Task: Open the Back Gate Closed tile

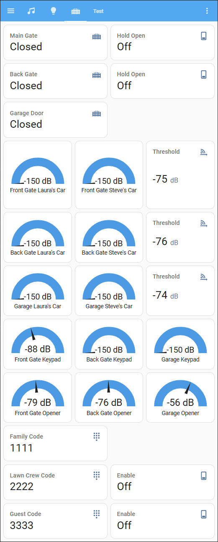Action: tap(55, 81)
